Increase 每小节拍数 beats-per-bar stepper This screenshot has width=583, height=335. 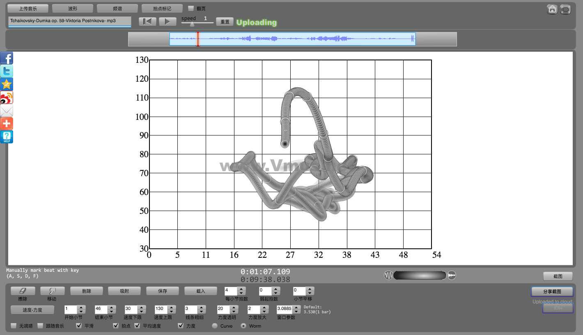[241, 289]
